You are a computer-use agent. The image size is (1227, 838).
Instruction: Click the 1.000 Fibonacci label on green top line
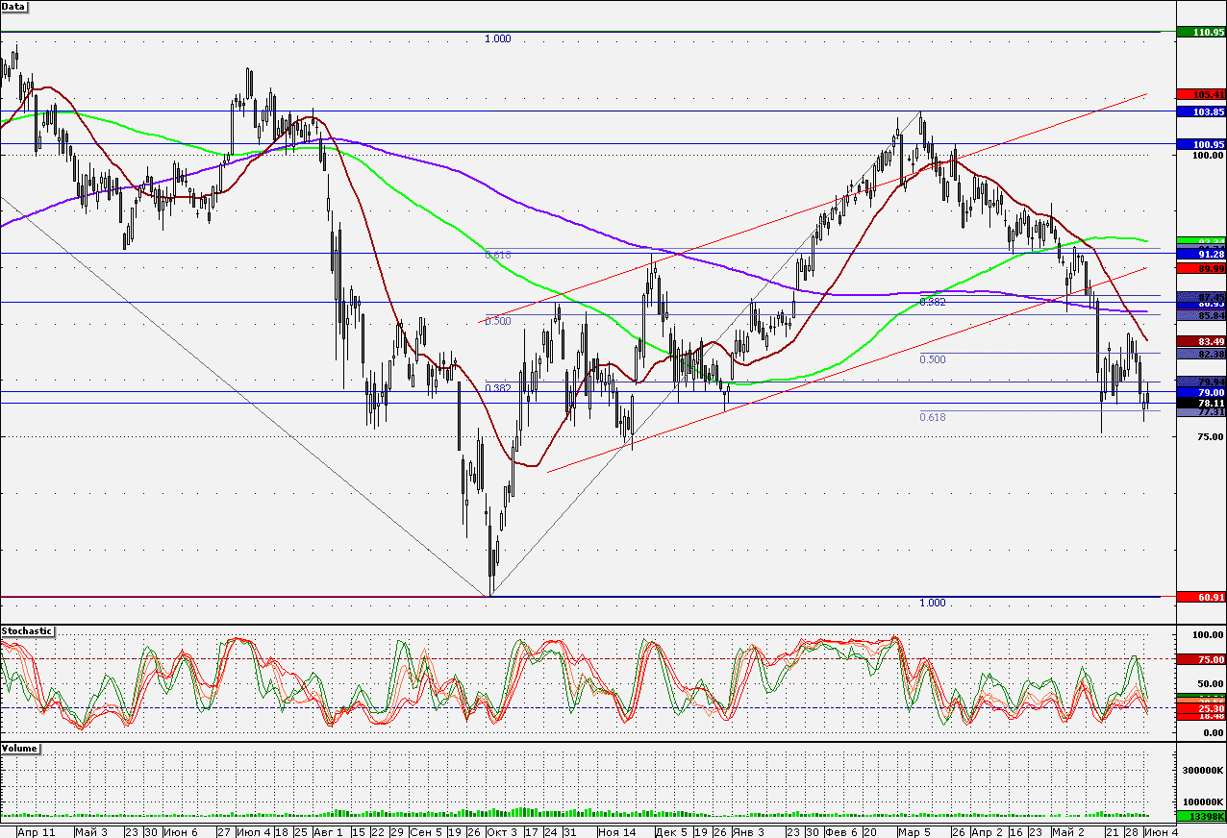498,38
